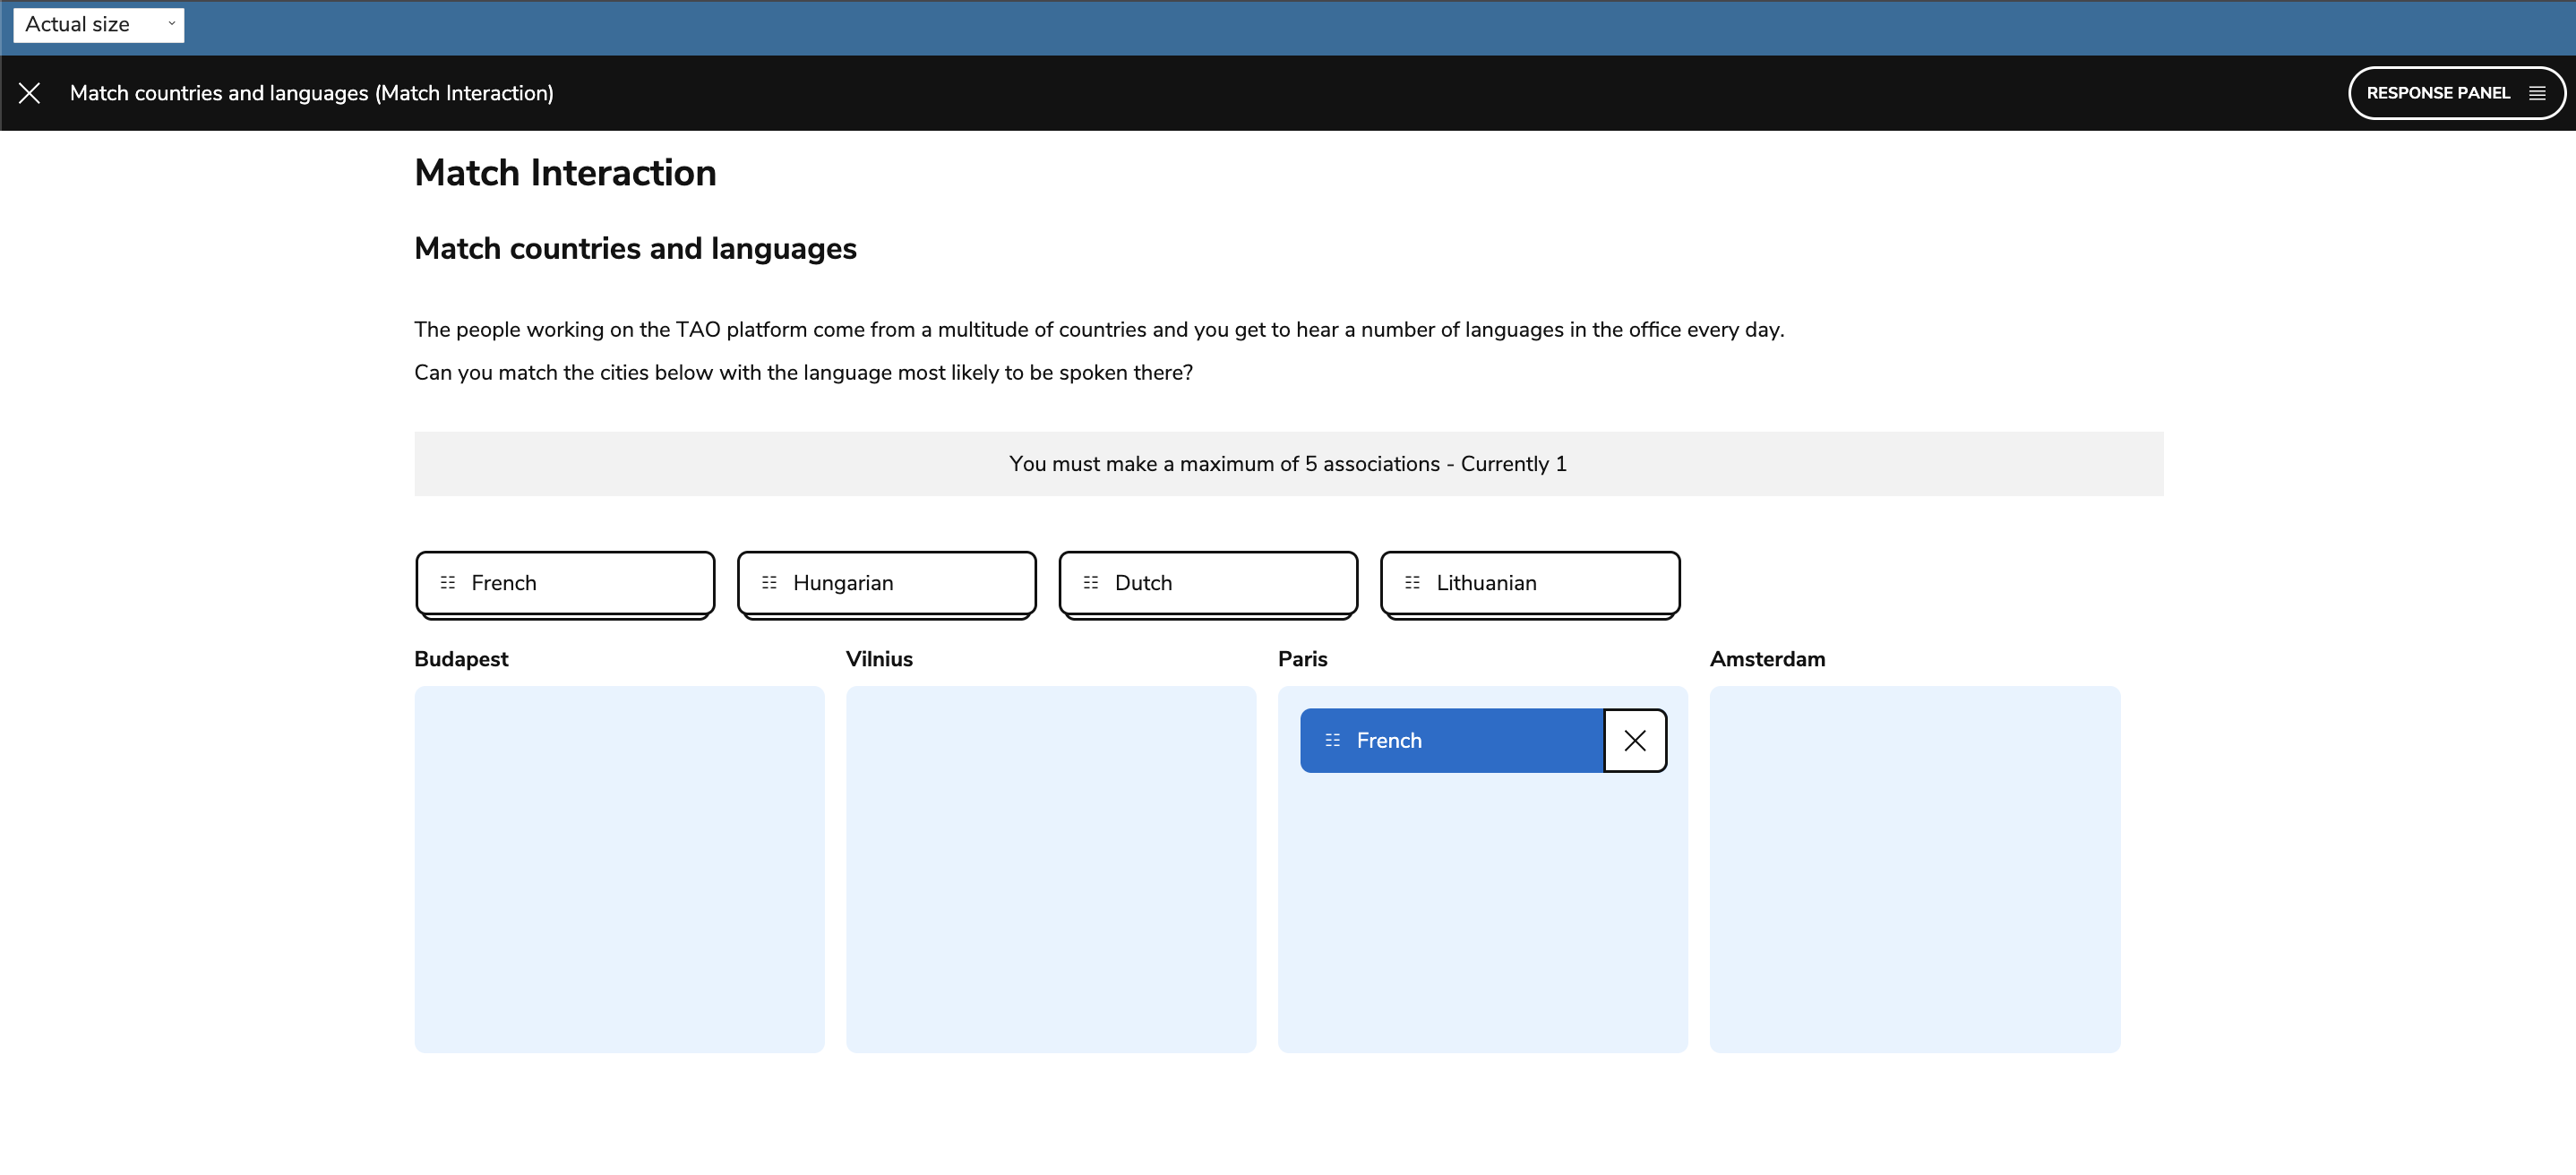Click the drag handle on the top French chip
The image size is (2576, 1175).
click(x=448, y=583)
